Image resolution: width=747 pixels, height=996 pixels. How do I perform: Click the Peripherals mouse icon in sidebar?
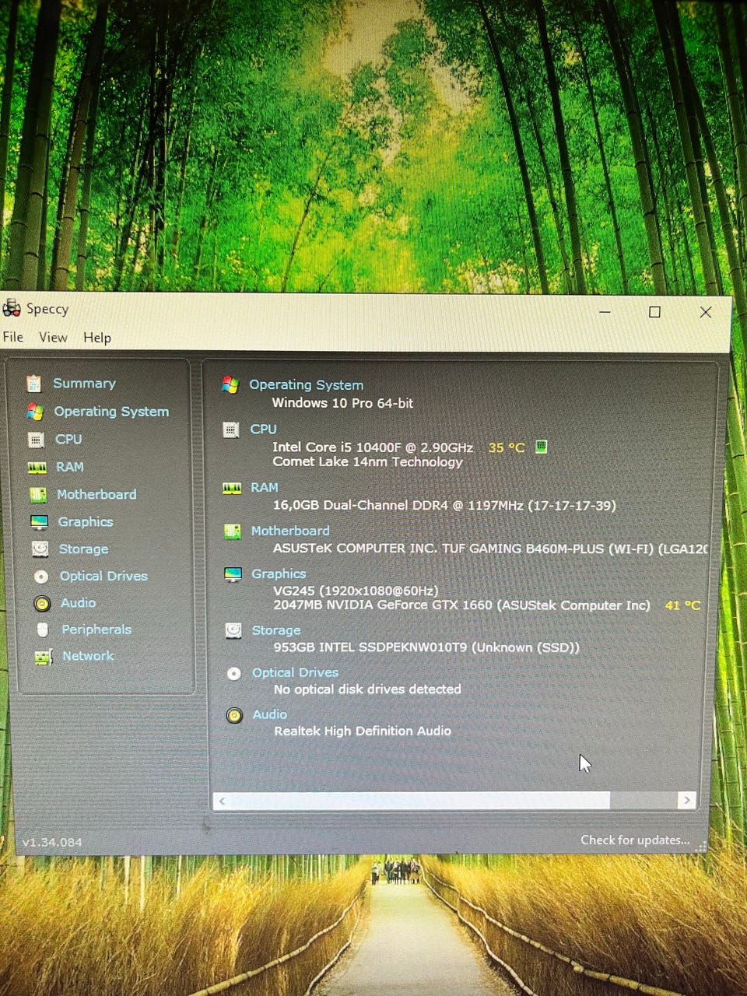coord(43,630)
